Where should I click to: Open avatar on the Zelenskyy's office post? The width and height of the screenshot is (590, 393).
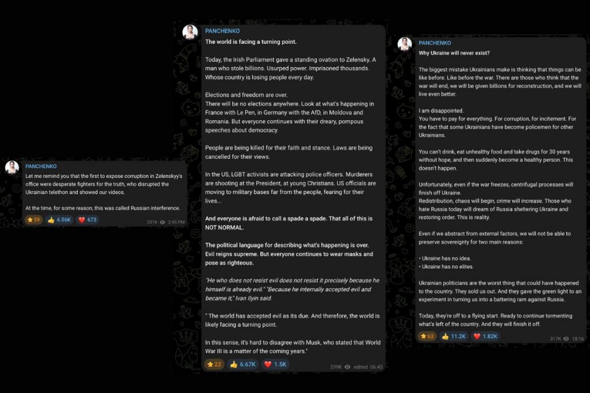[12, 167]
